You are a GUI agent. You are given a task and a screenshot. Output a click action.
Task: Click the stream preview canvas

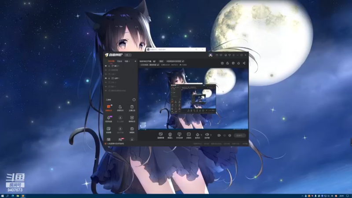point(193,99)
